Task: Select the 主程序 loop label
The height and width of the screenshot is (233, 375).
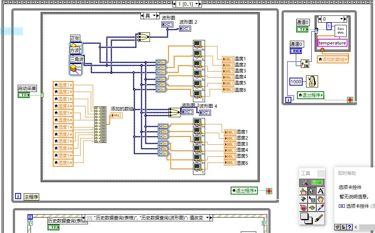Action: click(31, 197)
